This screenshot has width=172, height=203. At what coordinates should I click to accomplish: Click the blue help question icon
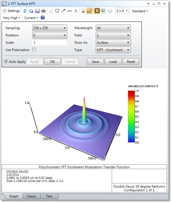(x=43, y=18)
